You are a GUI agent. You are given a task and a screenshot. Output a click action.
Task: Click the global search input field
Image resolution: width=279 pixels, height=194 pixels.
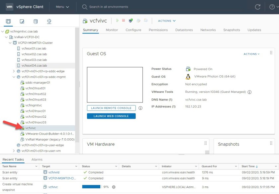tap(133, 7)
